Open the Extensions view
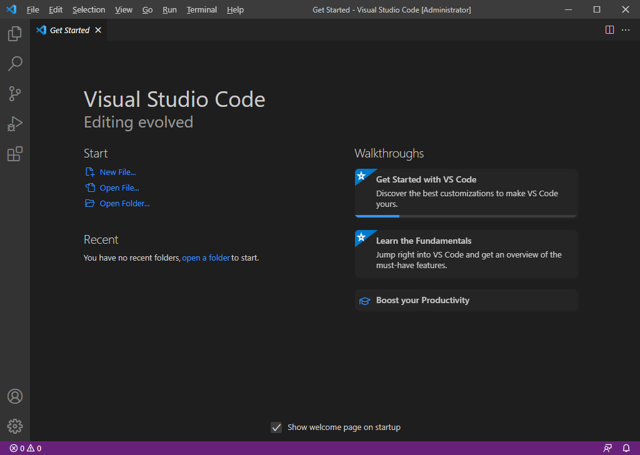 coord(15,154)
